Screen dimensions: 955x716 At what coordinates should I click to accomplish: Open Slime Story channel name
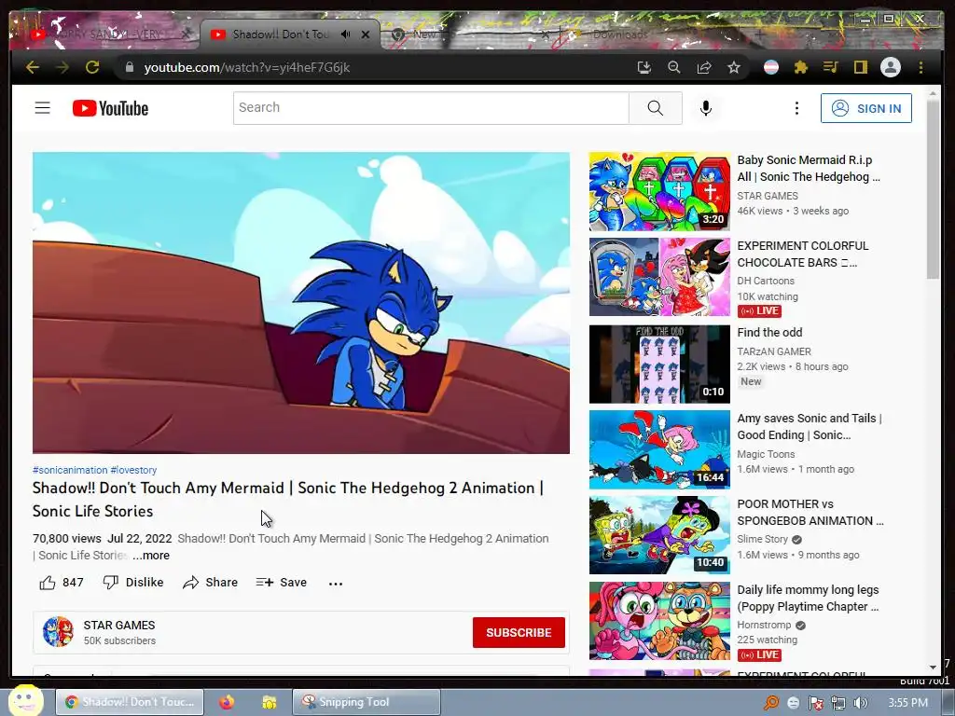[763, 540]
